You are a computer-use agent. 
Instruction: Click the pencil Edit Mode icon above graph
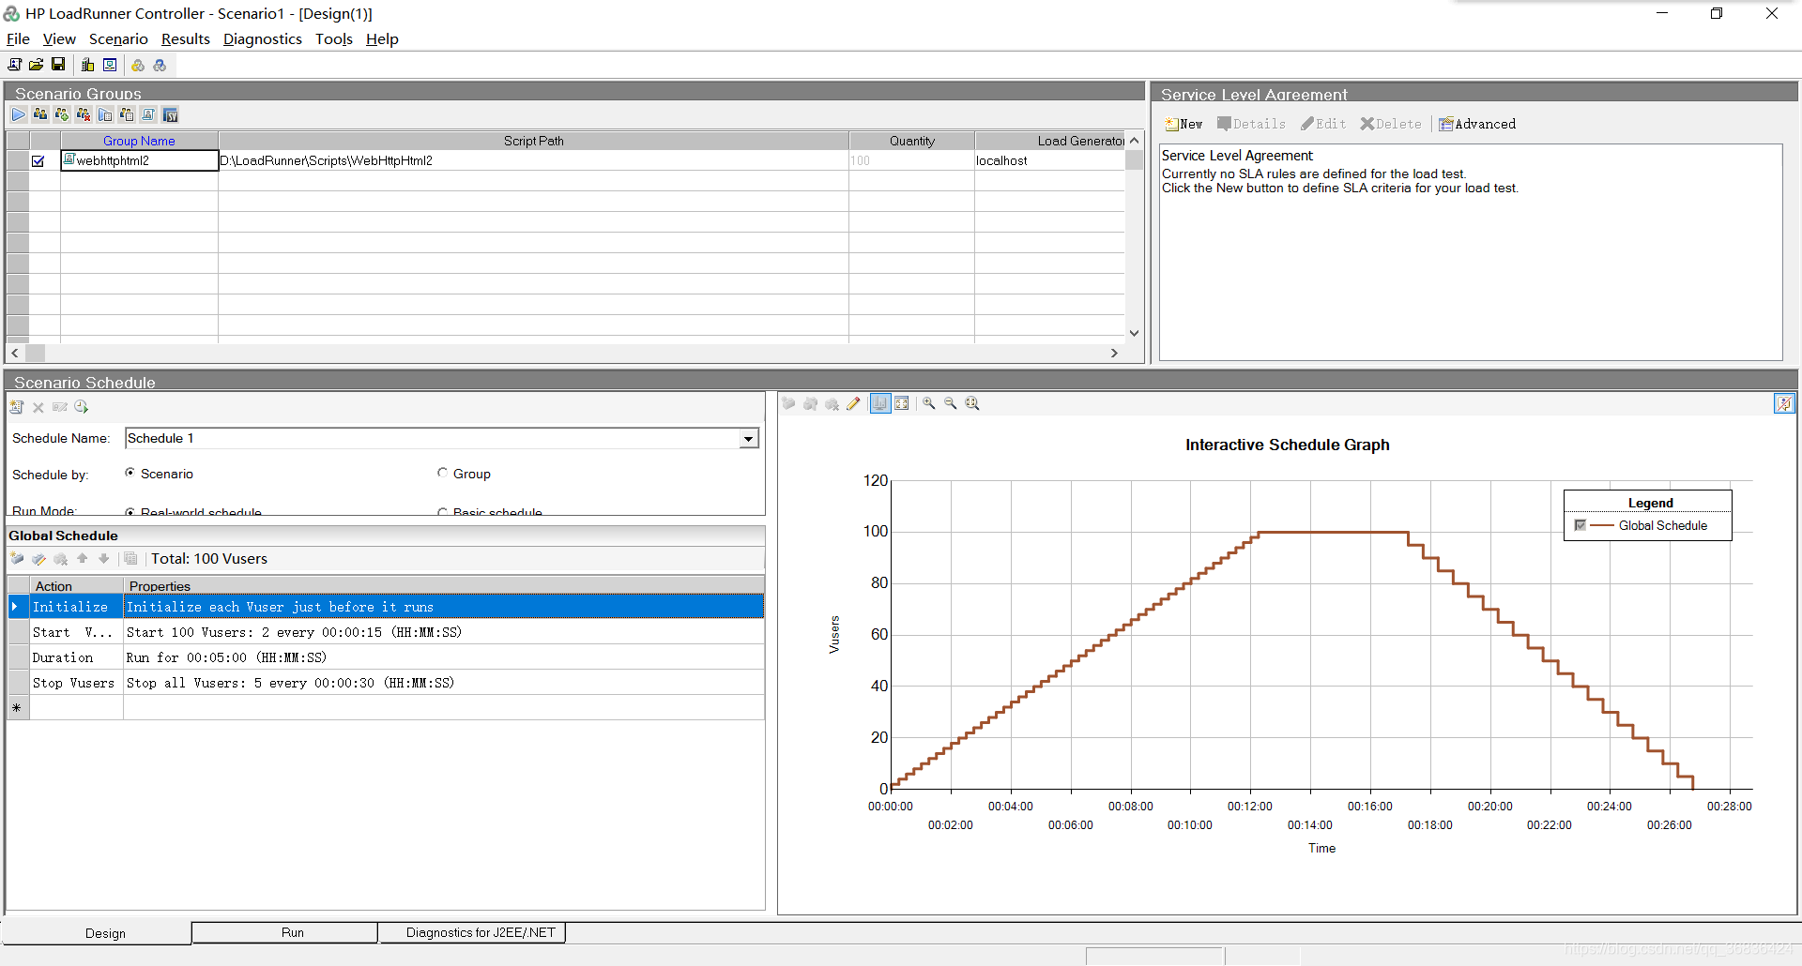pos(853,403)
